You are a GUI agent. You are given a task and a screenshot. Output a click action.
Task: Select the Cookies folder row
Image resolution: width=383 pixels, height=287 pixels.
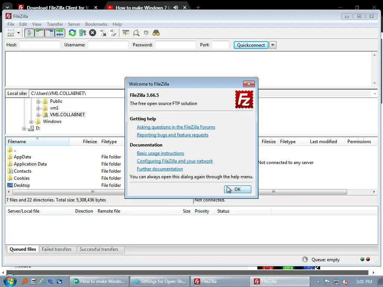[x=65, y=178]
